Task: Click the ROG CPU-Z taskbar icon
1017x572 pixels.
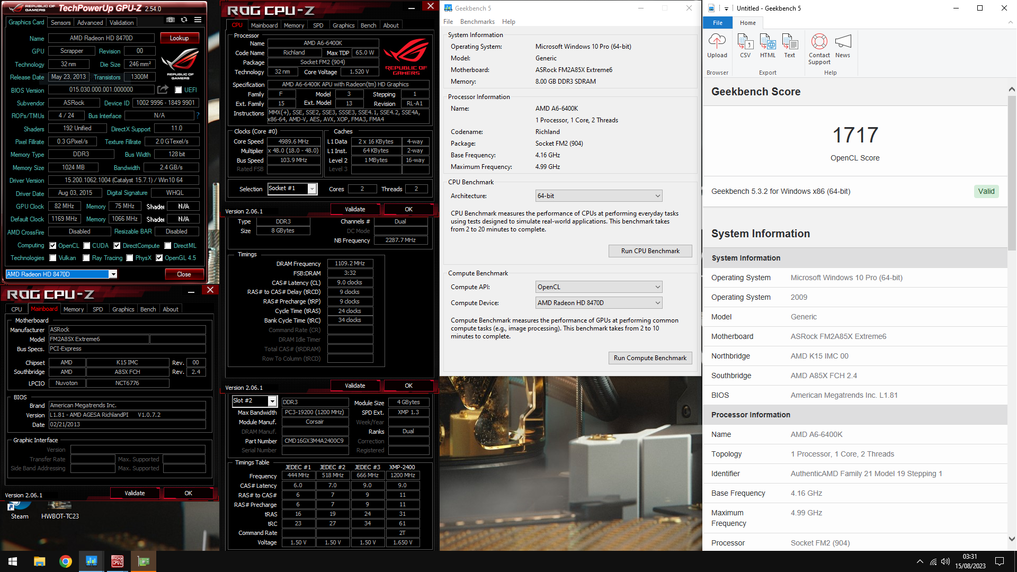Action: click(x=117, y=561)
